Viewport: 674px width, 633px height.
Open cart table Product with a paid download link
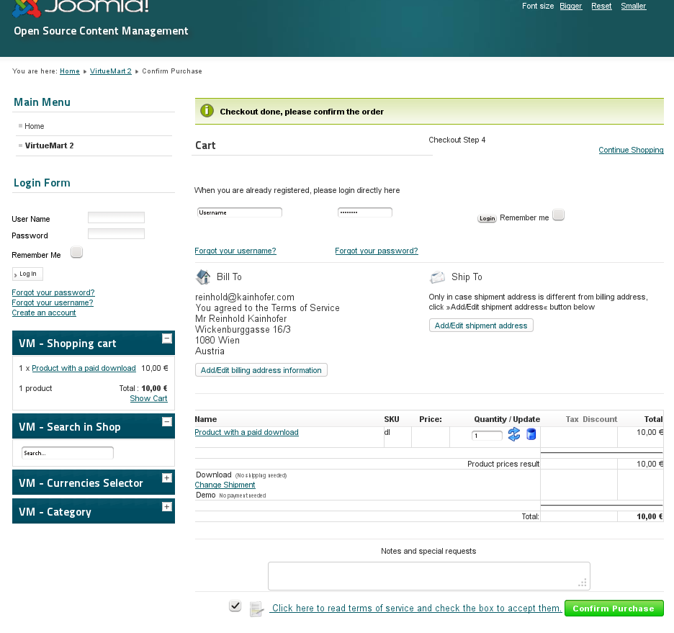(x=246, y=432)
